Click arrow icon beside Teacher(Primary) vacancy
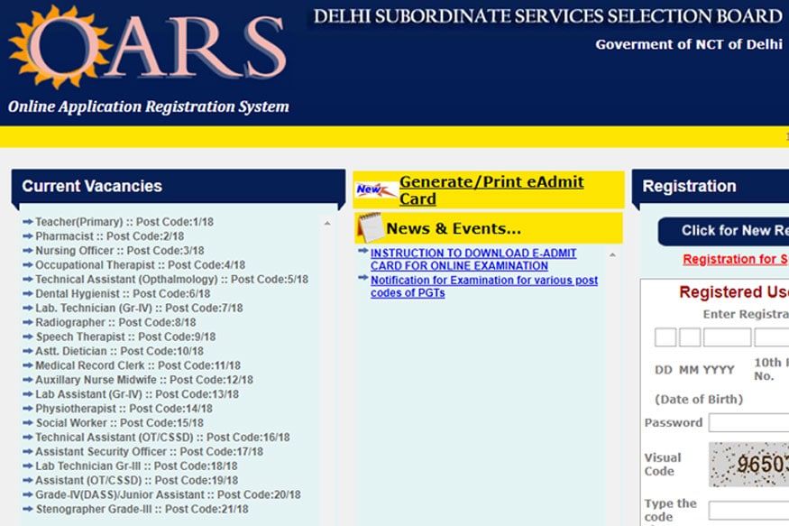 (28, 221)
